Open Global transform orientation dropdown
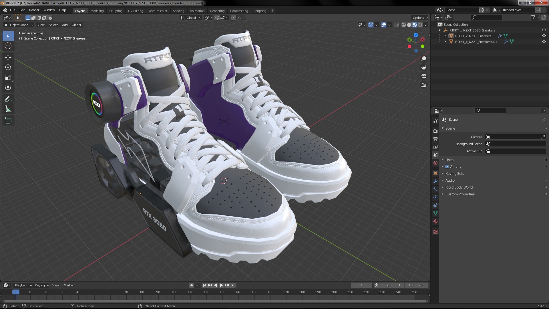 [191, 18]
